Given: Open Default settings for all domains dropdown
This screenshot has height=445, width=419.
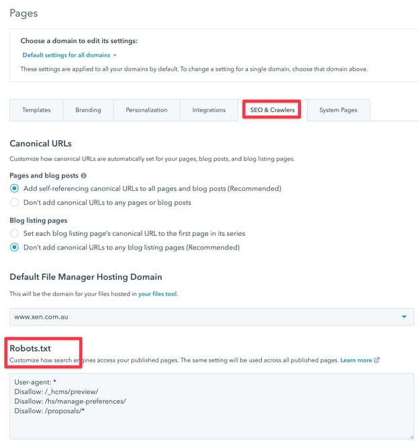Looking at the screenshot, I should click(69, 55).
